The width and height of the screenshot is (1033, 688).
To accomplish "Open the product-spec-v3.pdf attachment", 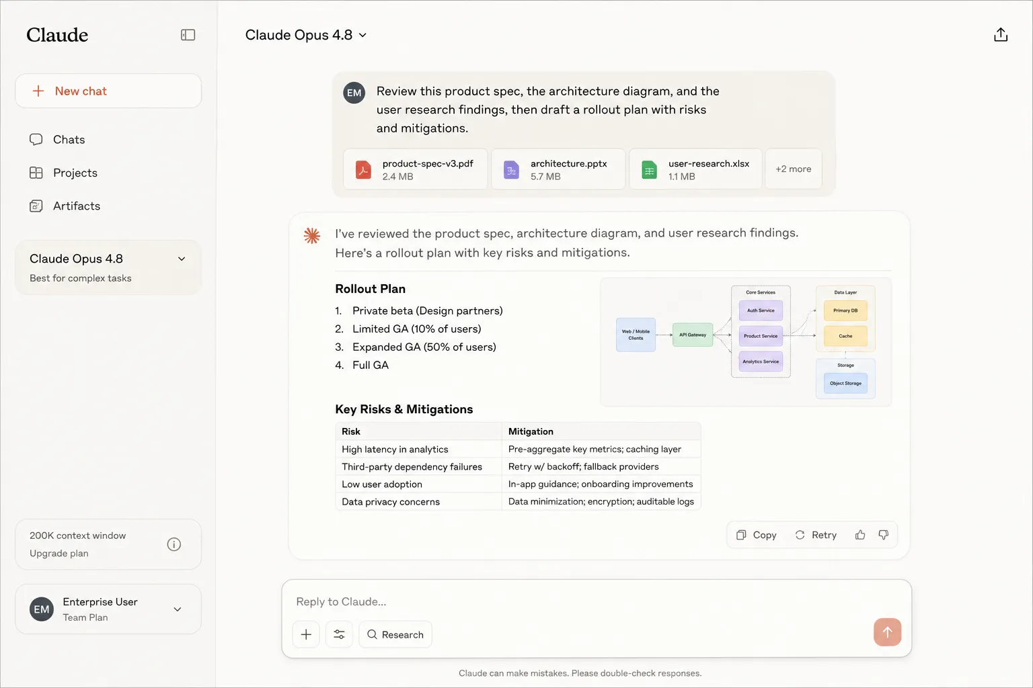I will (x=416, y=169).
